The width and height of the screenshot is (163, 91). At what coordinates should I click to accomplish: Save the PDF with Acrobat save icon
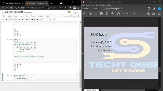pos(85,14)
